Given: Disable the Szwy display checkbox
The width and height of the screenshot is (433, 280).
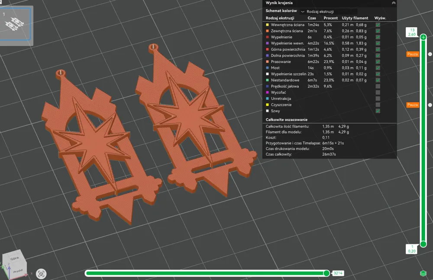Looking at the screenshot, I should pos(378,111).
